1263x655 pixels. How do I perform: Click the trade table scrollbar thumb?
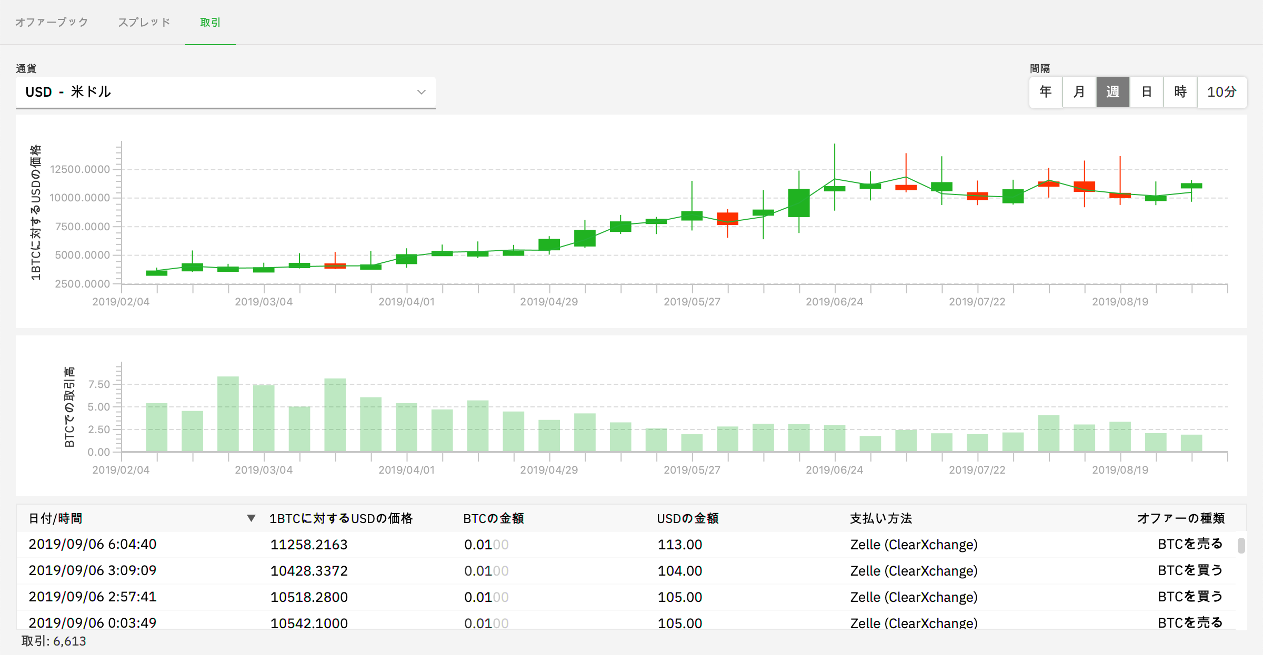point(1241,546)
